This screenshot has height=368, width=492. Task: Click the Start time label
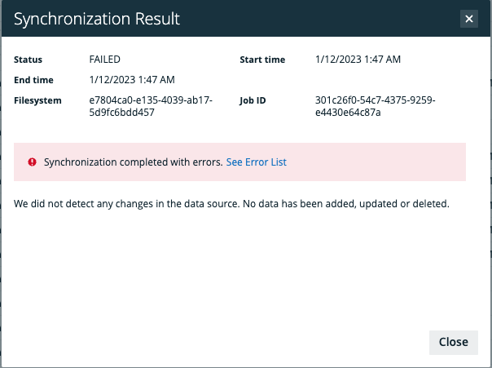point(262,60)
